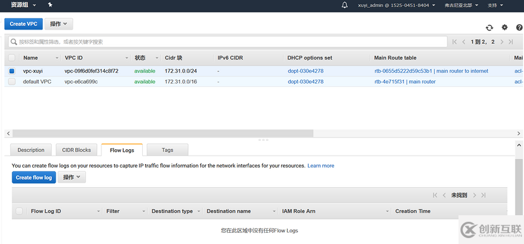Go to next page of flow logs
Image resolution: width=524 pixels, height=244 pixels.
(474, 196)
